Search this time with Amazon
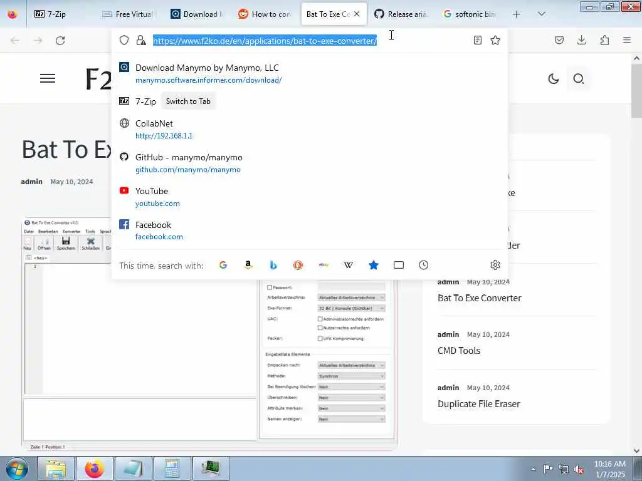The width and height of the screenshot is (642, 481). (x=248, y=265)
